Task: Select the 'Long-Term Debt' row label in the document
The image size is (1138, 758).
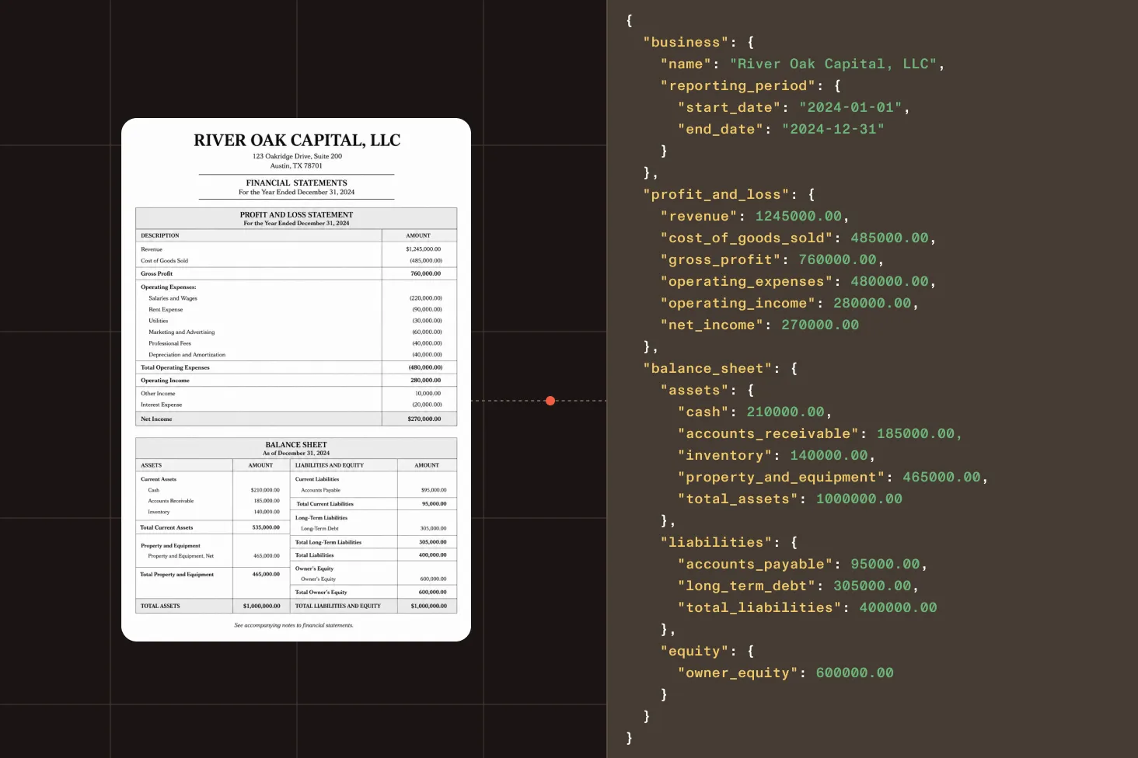Action: click(320, 529)
